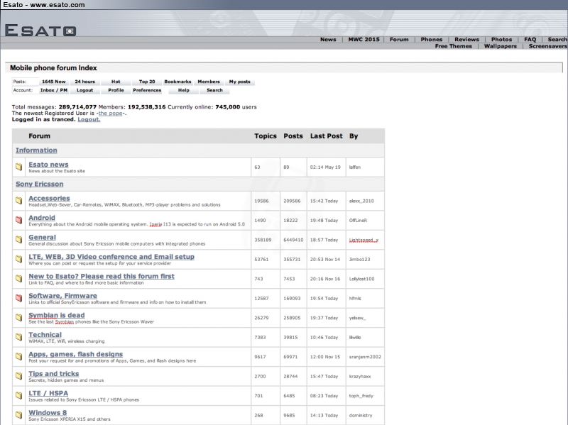Open the Top 20 posts list
This screenshot has height=425, width=568.
pyautogui.click(x=147, y=82)
